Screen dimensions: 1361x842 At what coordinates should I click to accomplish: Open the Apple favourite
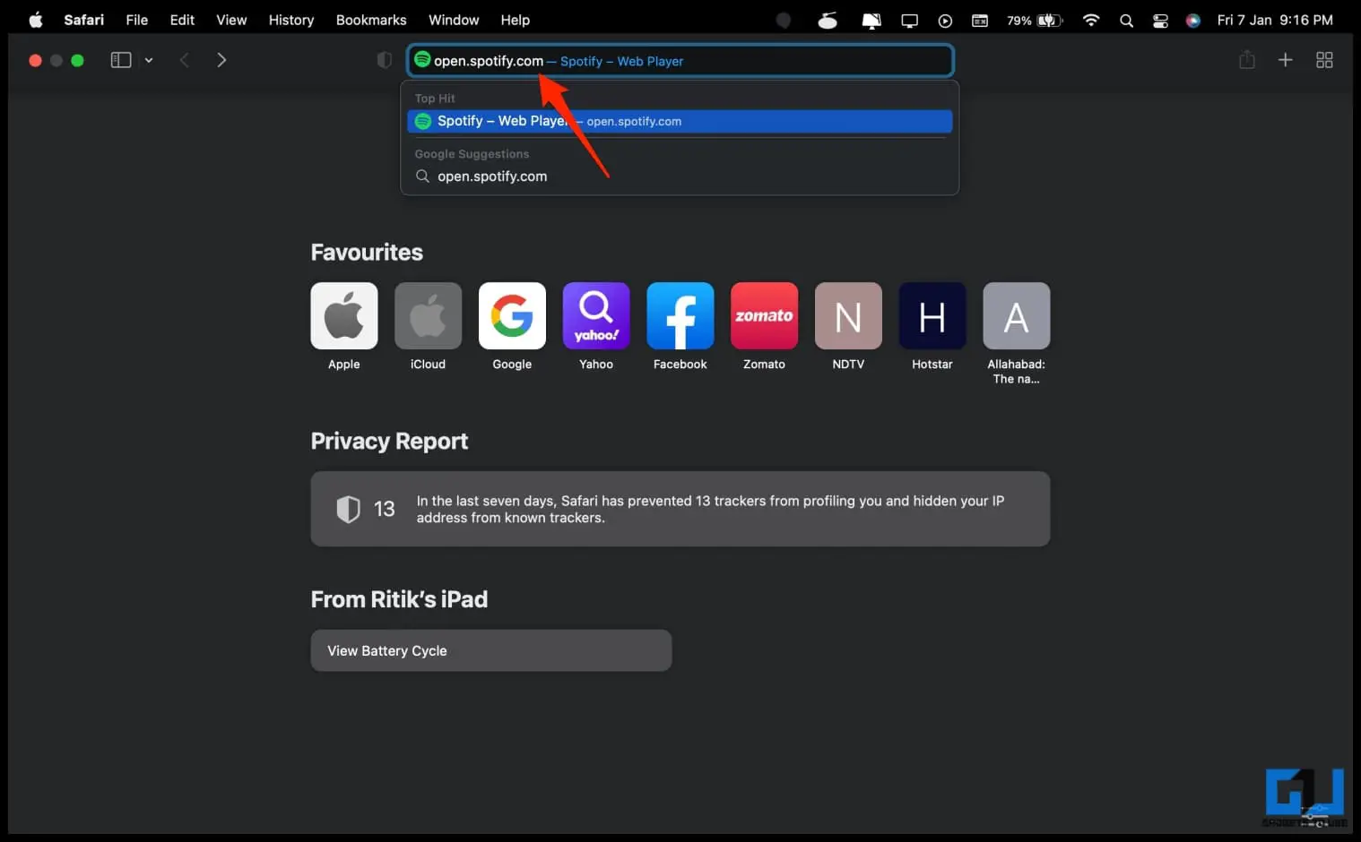tap(344, 316)
